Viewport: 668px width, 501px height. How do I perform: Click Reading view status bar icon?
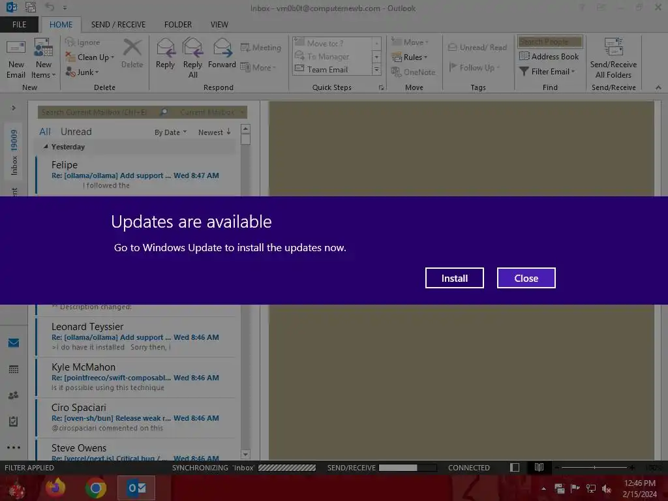click(x=539, y=467)
